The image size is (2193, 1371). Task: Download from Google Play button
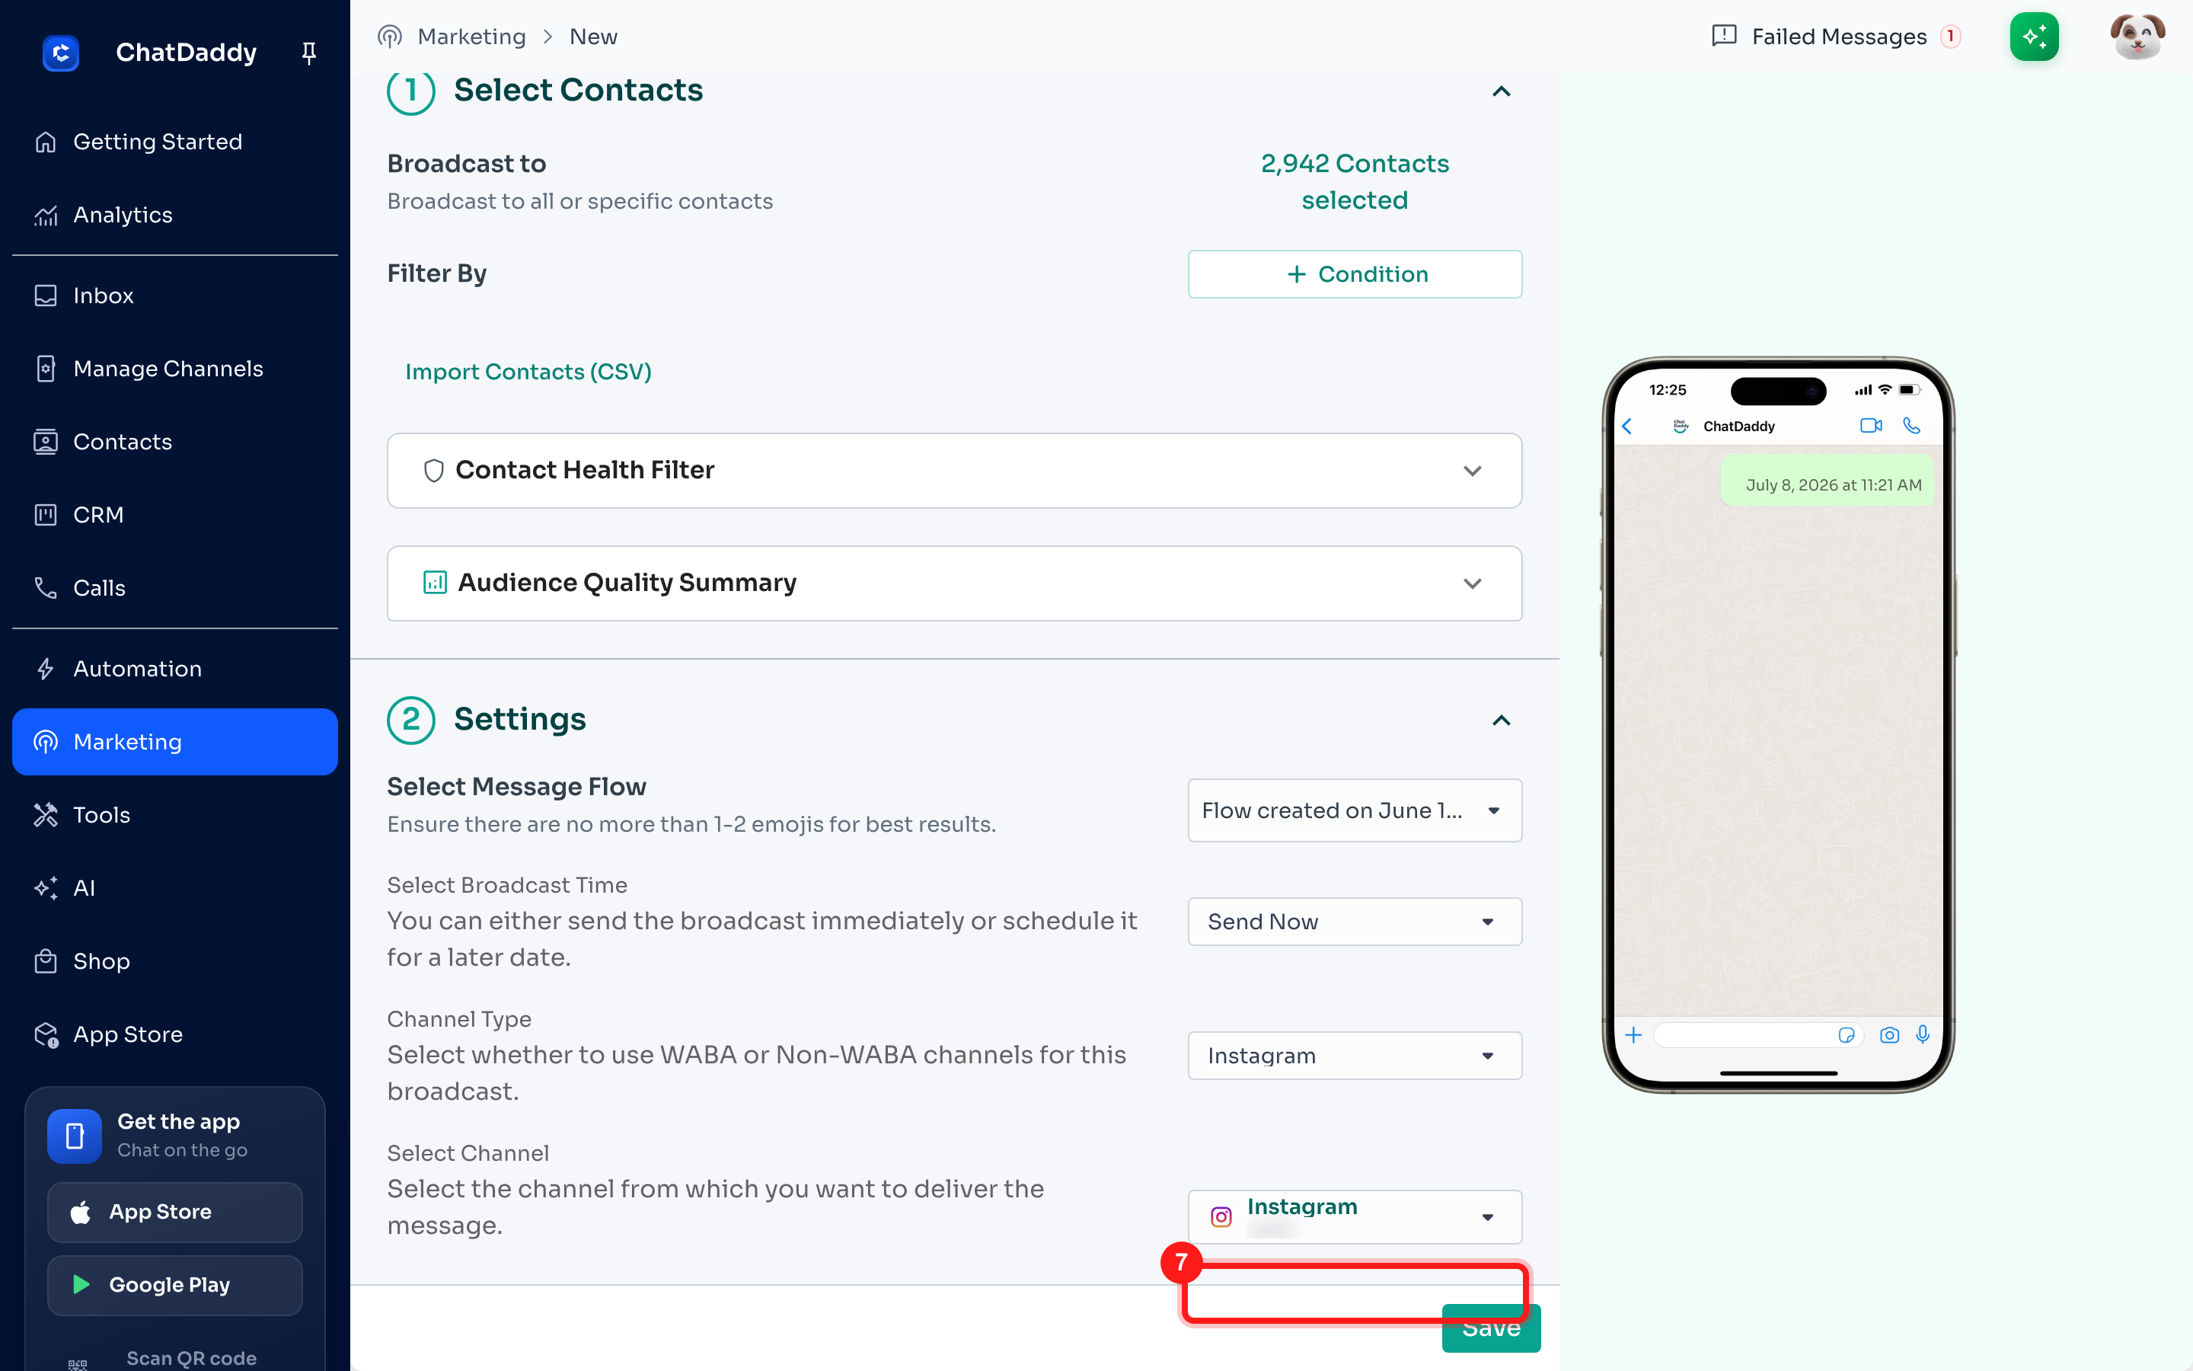(175, 1285)
